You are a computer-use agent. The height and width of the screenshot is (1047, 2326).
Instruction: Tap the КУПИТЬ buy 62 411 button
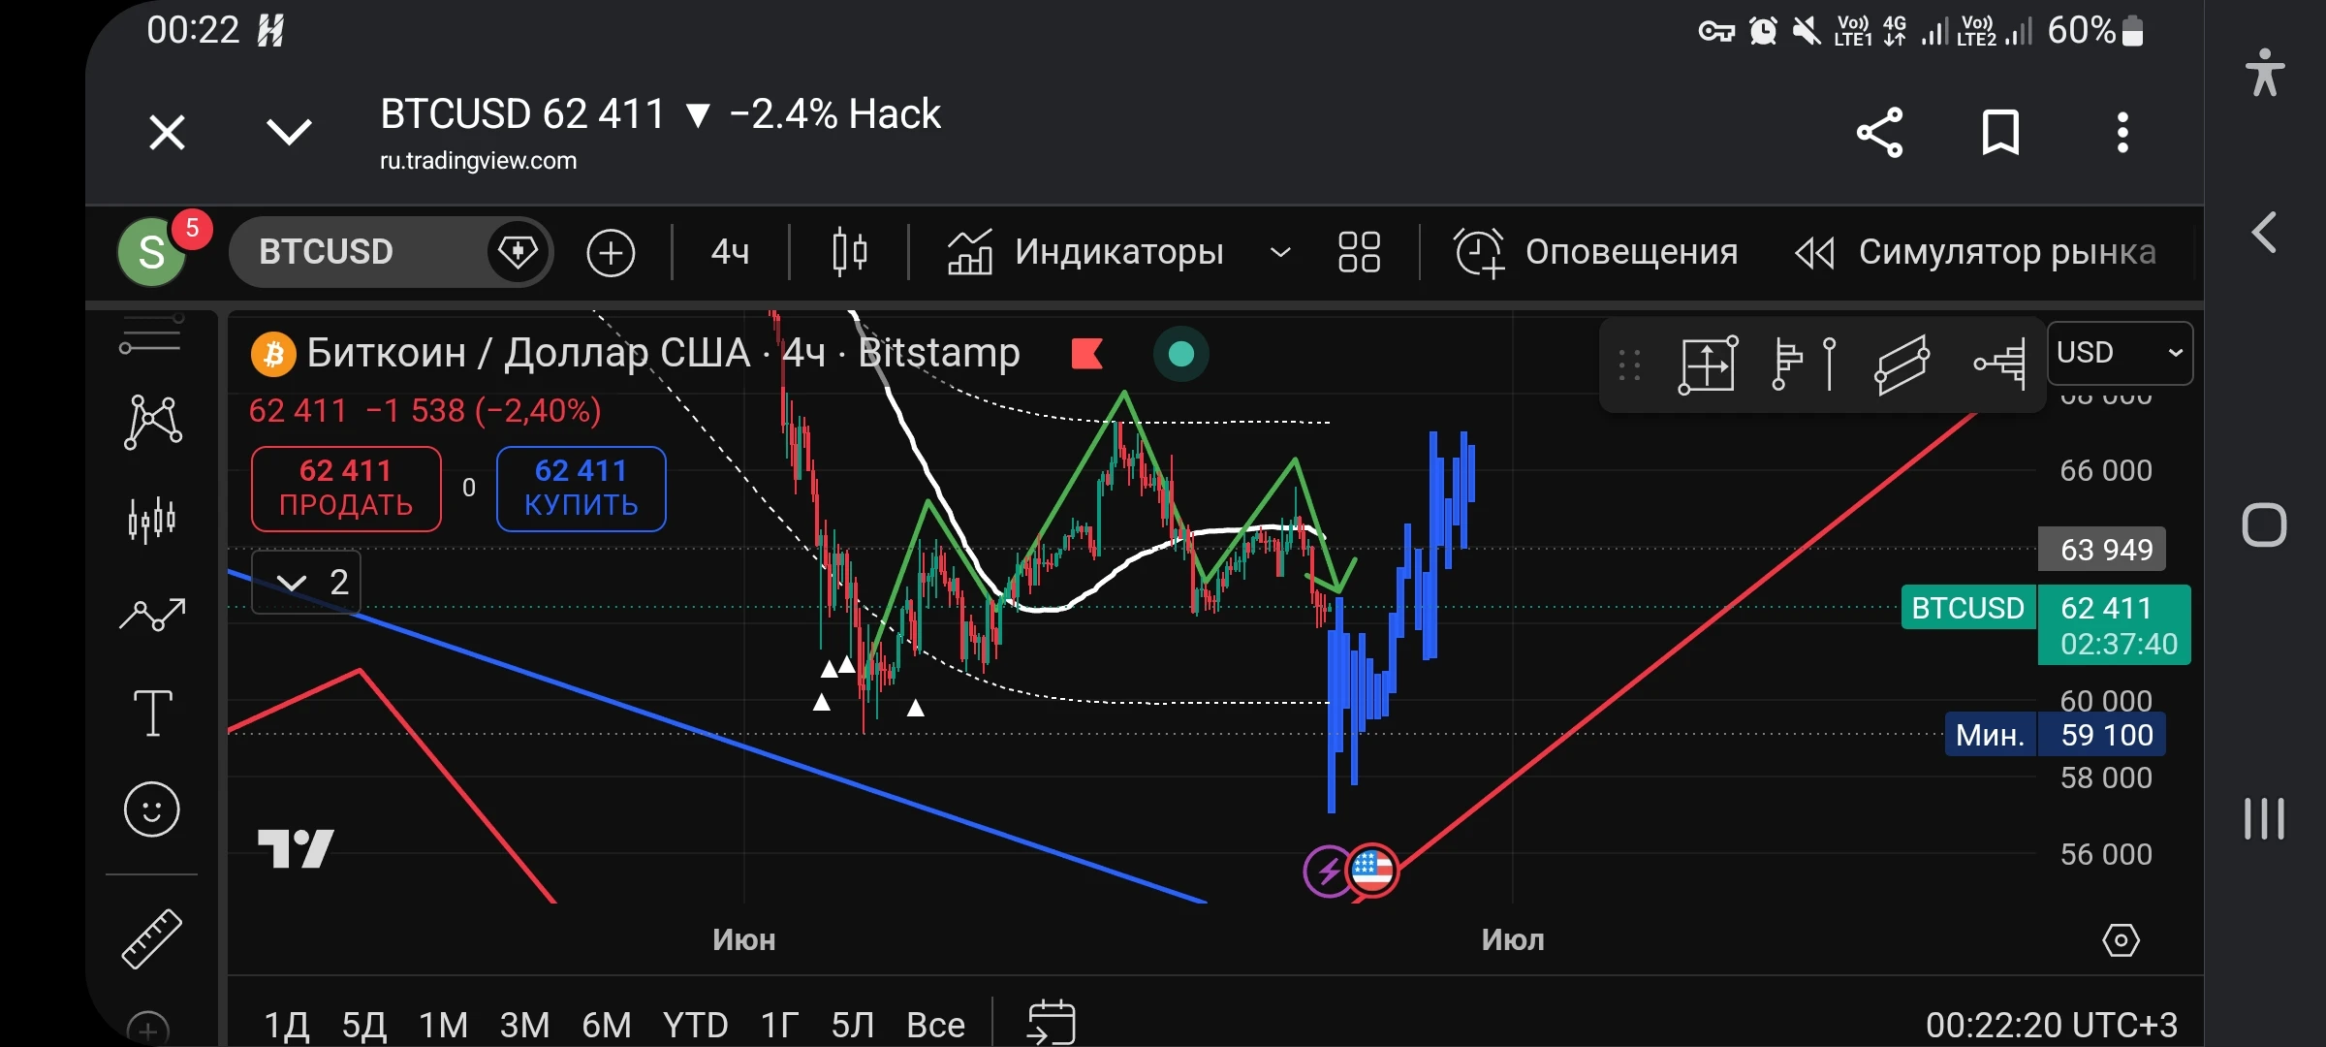[x=581, y=489]
